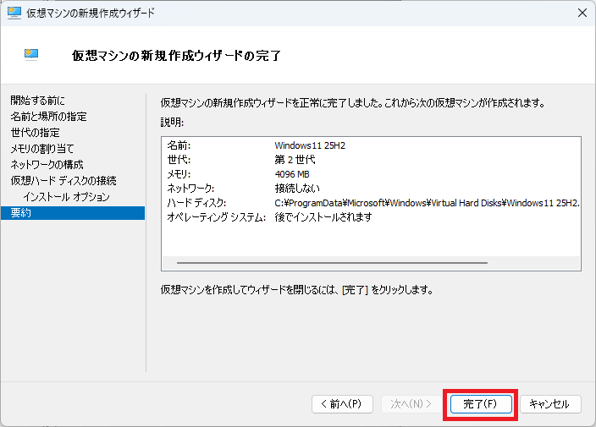Click the 完了(F) finish button
Viewport: 596px width, 427px height.
point(481,404)
